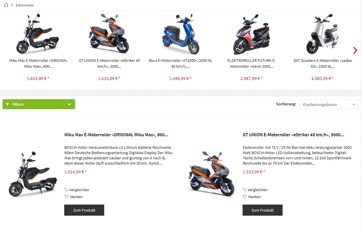The width and height of the screenshot is (362, 232).
Task: Open the Sortierung Erscheinungsdatum dropdown
Action: (329, 104)
